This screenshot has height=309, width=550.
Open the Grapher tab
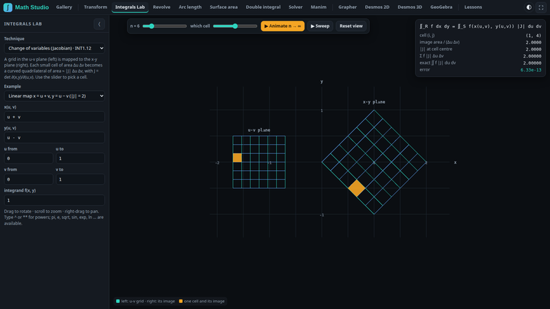[347, 7]
